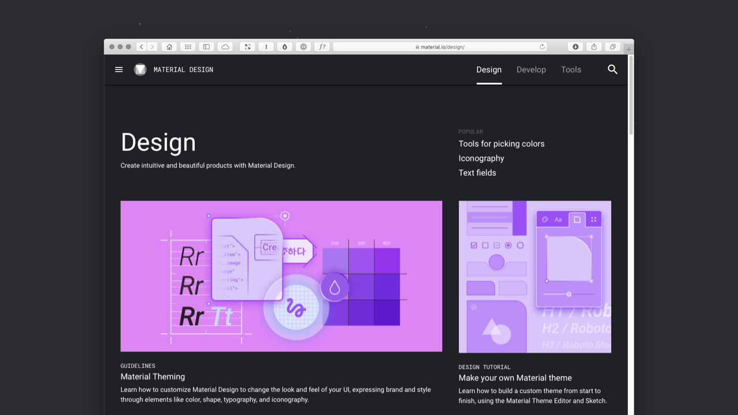The width and height of the screenshot is (738, 415).
Task: Click the "POPULAR" section label
Action: [x=471, y=132]
